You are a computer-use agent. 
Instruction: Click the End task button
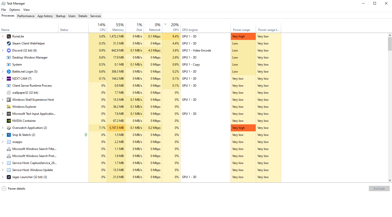(x=379, y=189)
